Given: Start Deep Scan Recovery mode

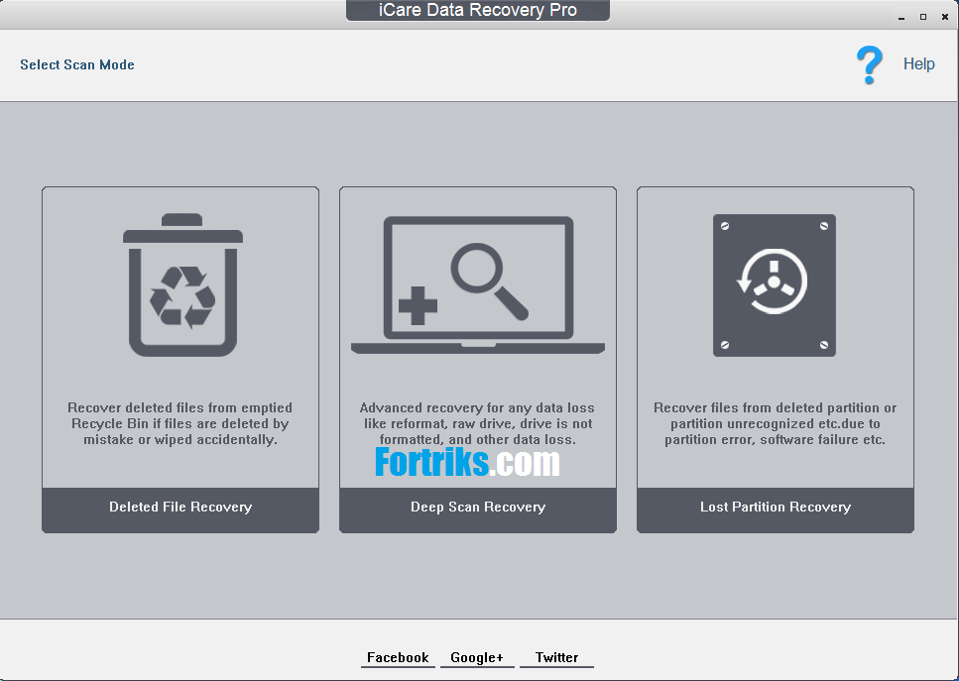Looking at the screenshot, I should tap(478, 510).
